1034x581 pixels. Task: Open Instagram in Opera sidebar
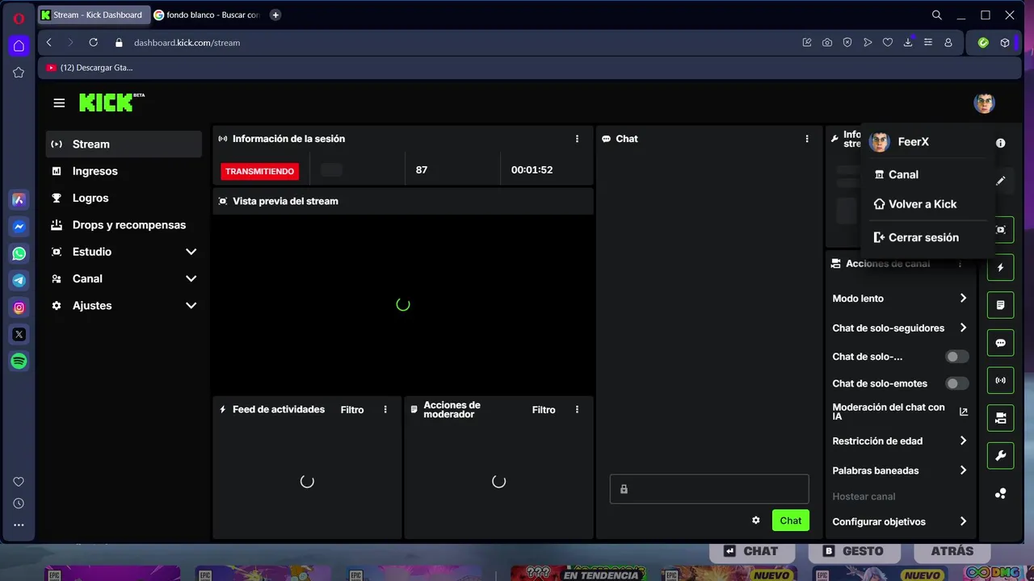(19, 307)
